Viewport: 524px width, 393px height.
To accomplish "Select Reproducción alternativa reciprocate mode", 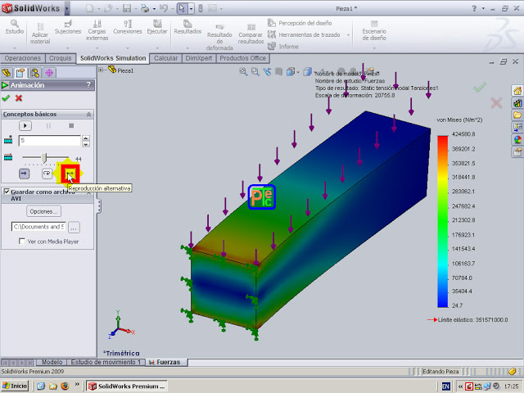I will pyautogui.click(x=70, y=174).
